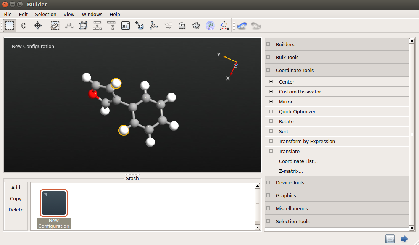The width and height of the screenshot is (419, 245).
Task: Activate the four-arrow move tool
Action: pyautogui.click(x=38, y=26)
